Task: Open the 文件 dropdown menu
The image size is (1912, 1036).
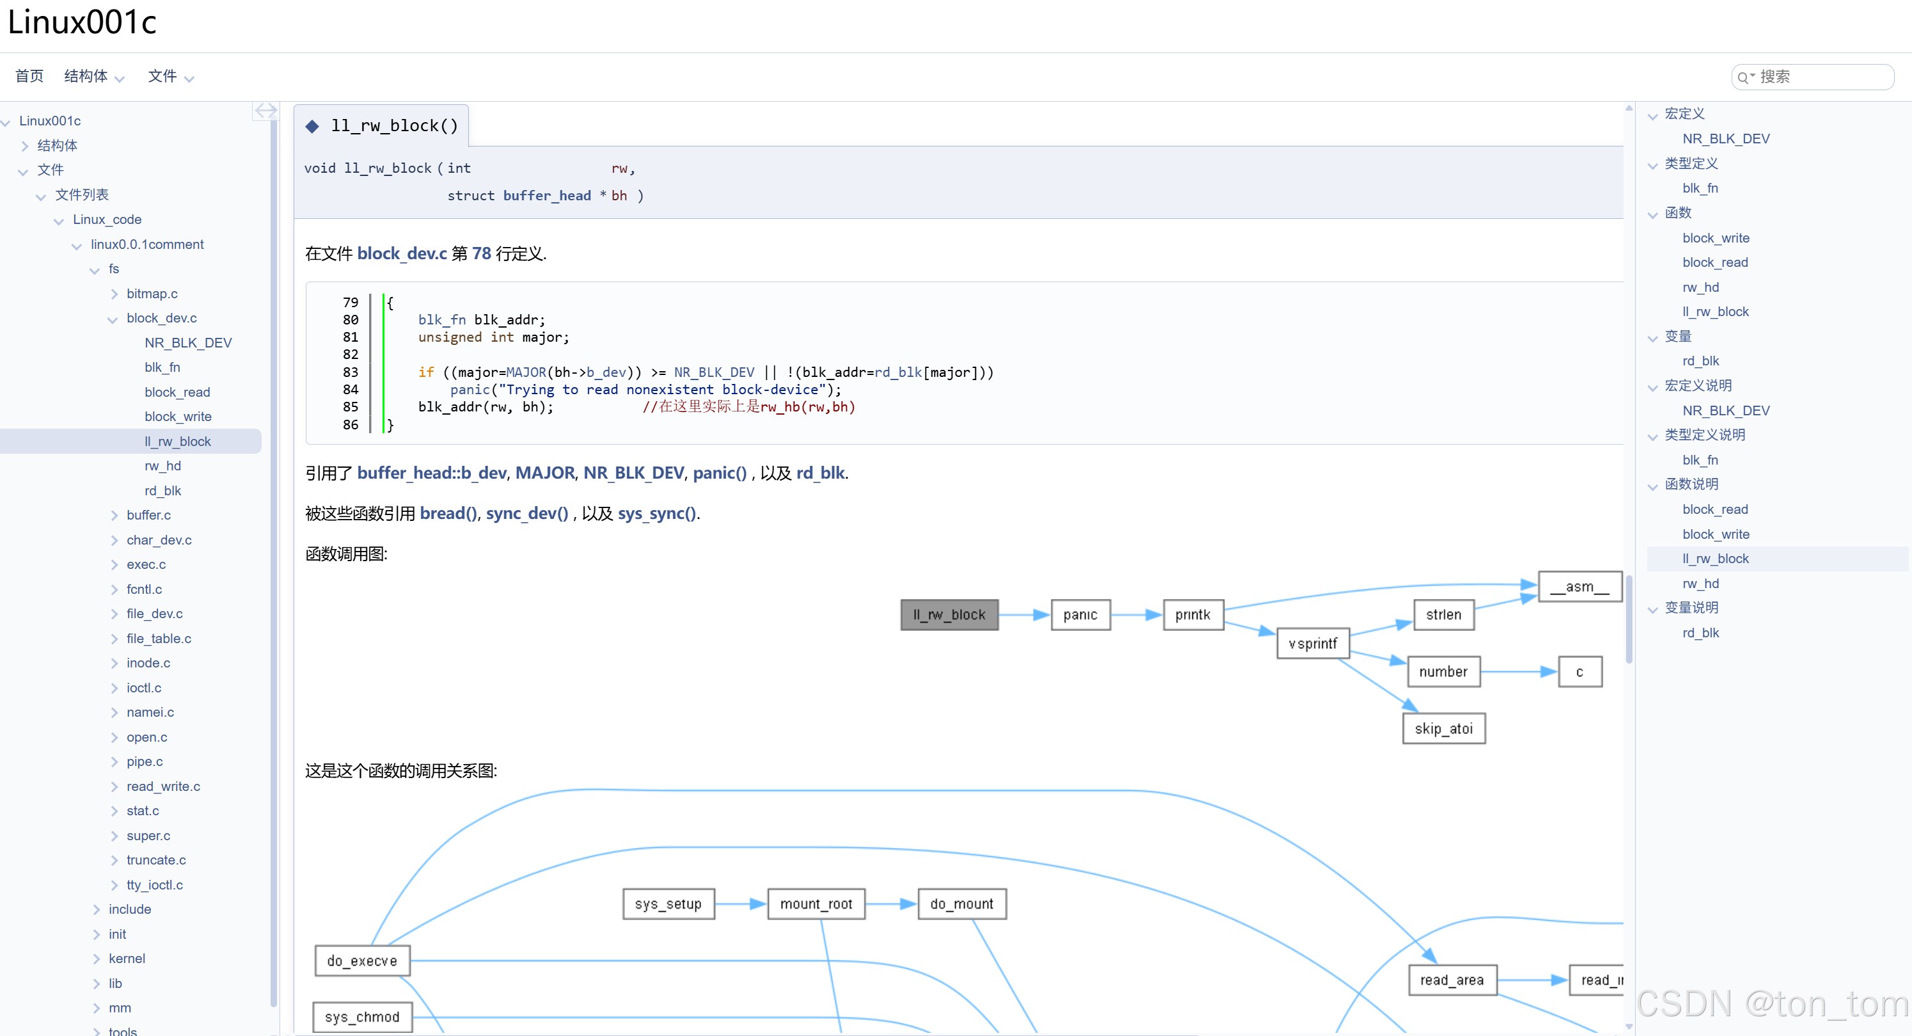Action: (x=171, y=76)
